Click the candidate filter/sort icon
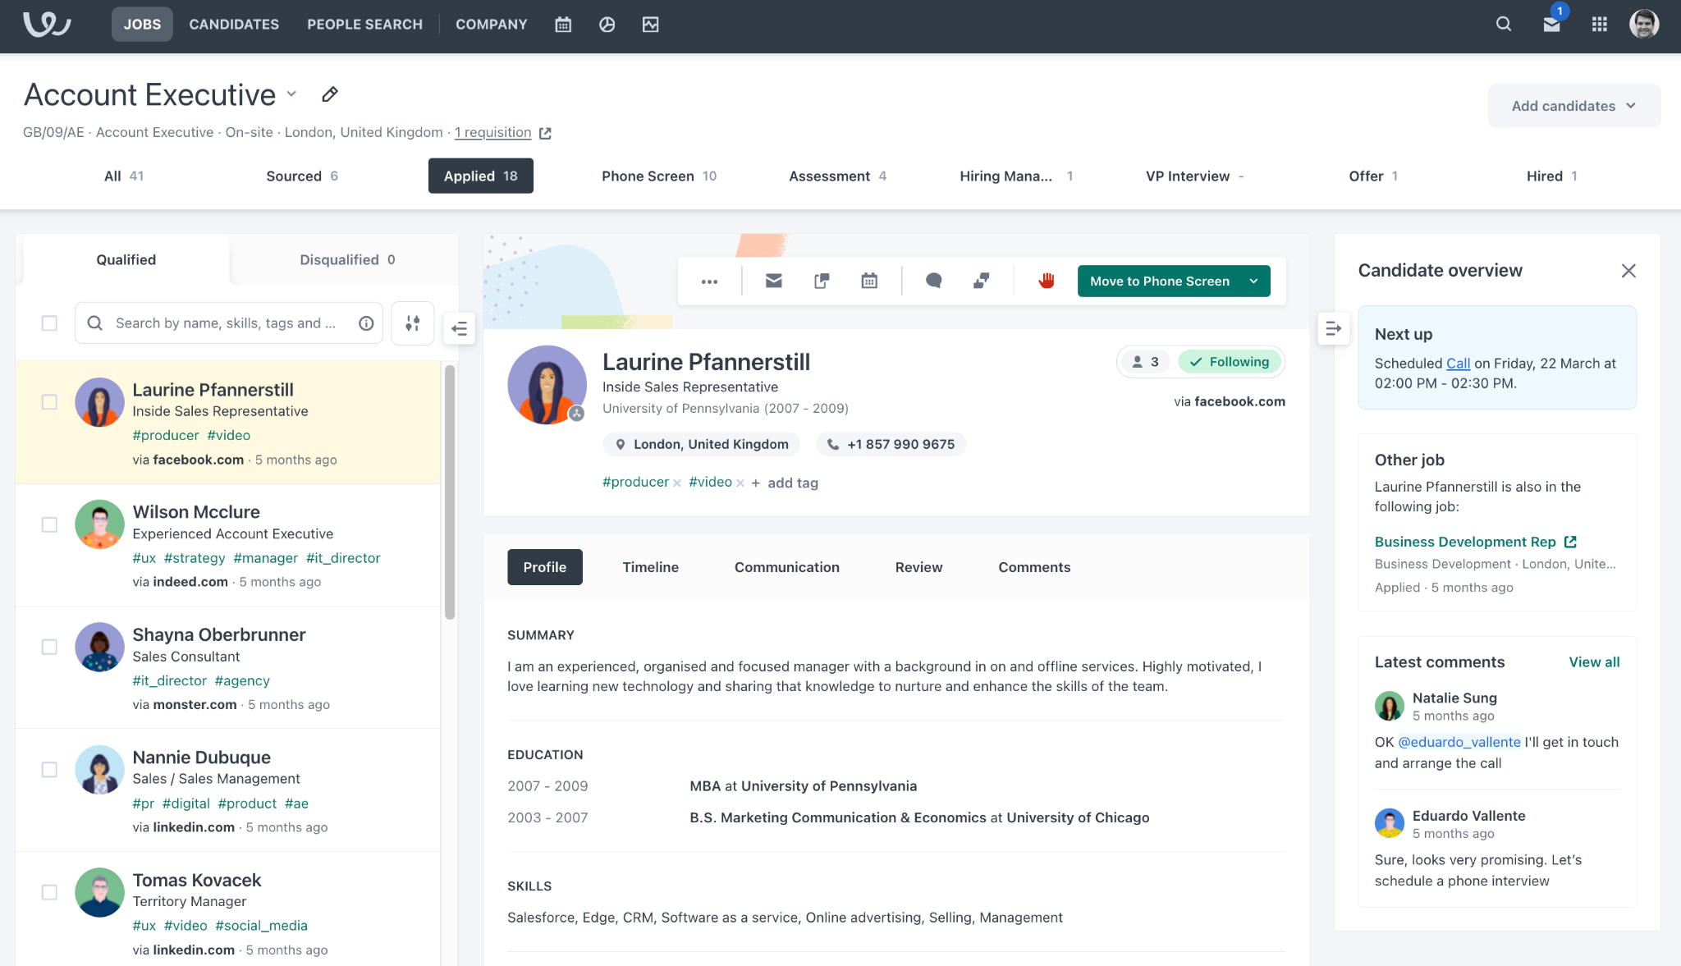 click(x=412, y=323)
